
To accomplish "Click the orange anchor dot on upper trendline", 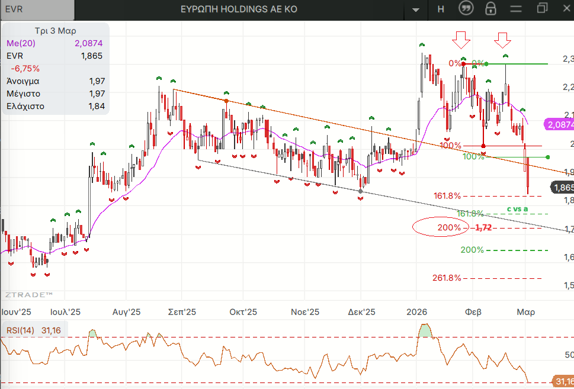I will [226, 101].
